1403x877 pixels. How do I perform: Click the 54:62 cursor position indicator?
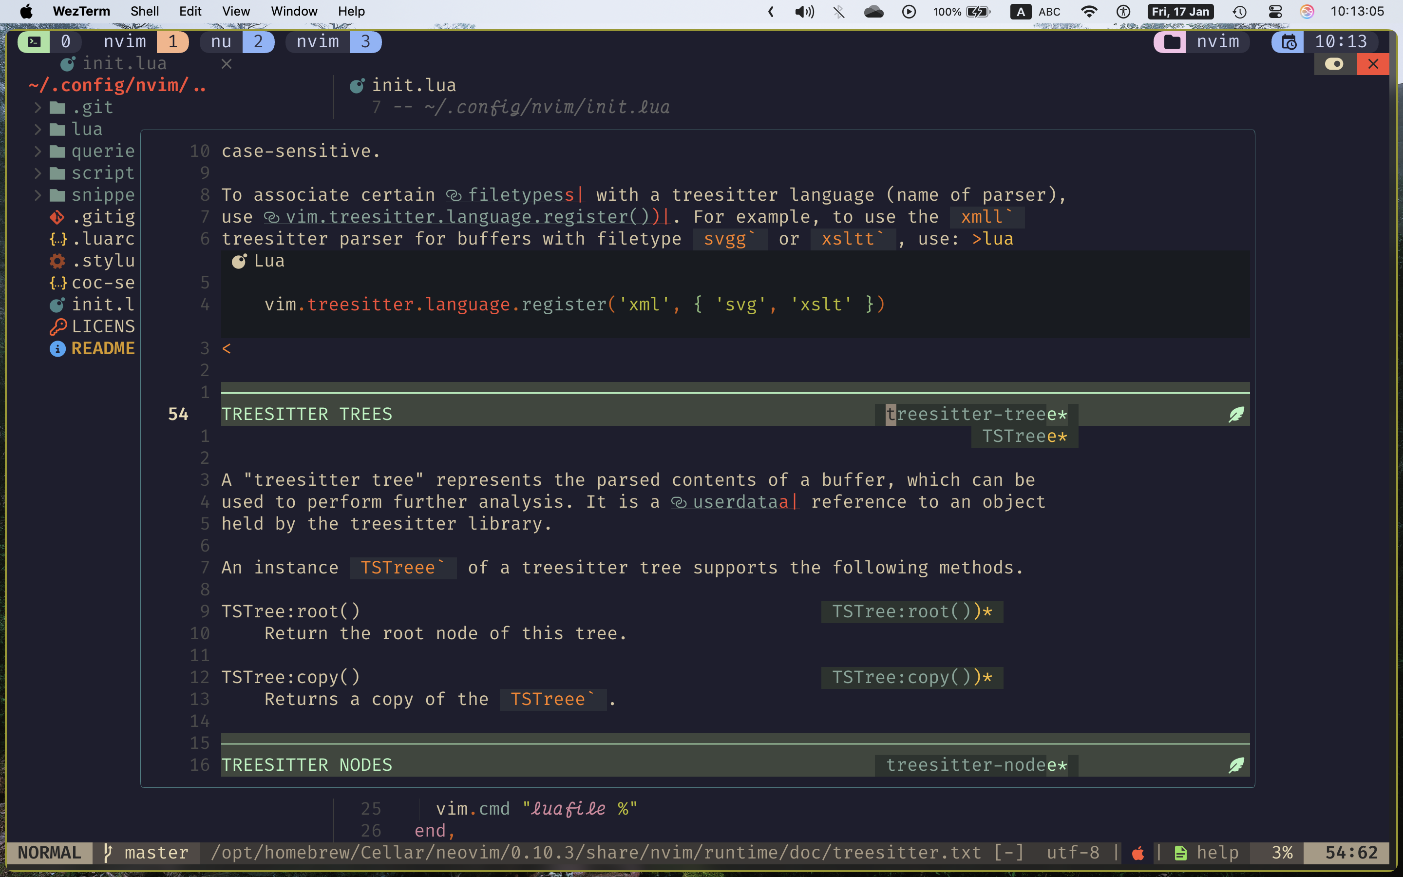(1351, 853)
